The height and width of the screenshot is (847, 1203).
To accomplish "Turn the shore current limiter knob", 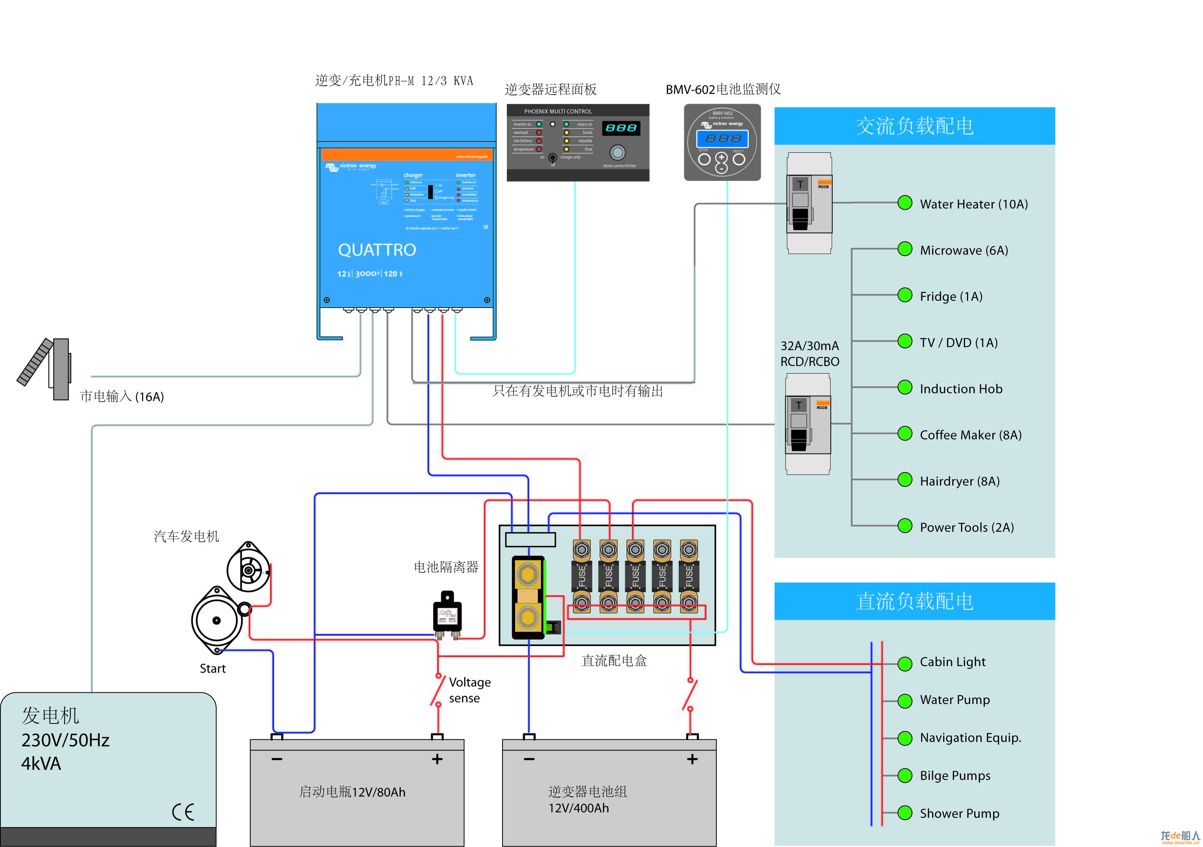I will coord(618,152).
